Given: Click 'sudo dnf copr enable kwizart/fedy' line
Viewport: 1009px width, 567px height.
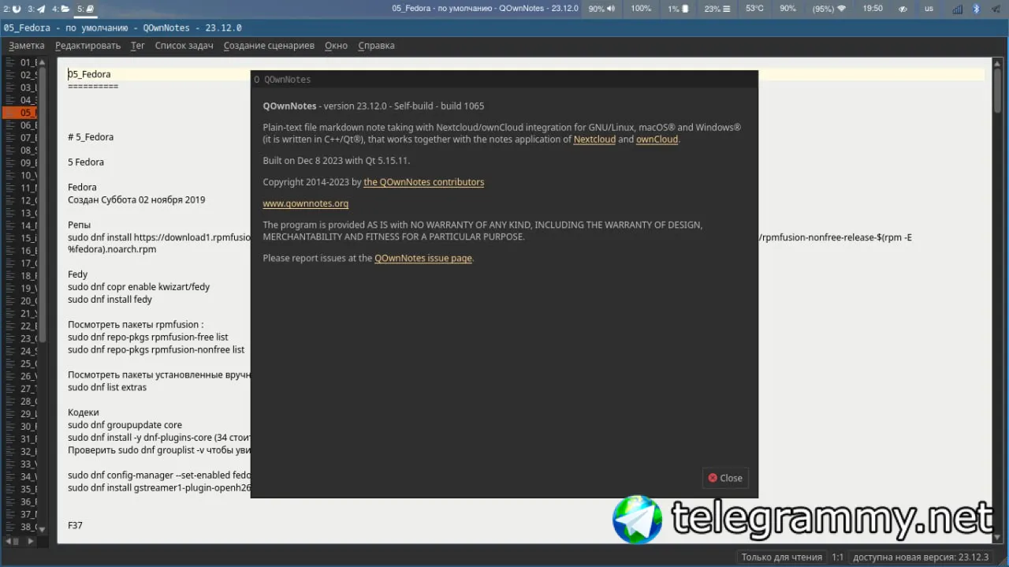Looking at the screenshot, I should click(139, 287).
